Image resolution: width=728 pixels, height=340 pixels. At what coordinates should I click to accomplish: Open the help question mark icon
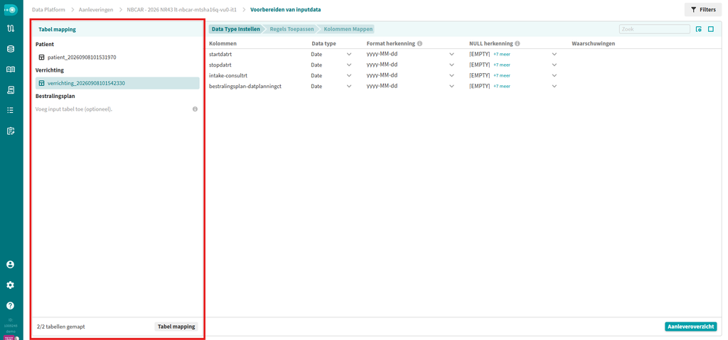coord(10,306)
